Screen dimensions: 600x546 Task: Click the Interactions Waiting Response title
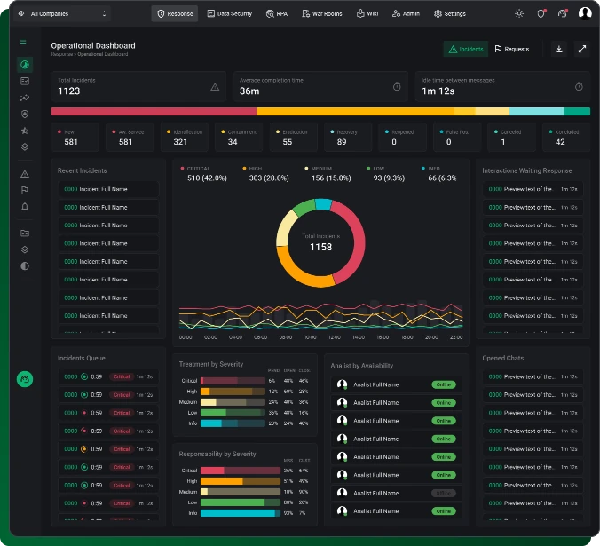pos(527,170)
